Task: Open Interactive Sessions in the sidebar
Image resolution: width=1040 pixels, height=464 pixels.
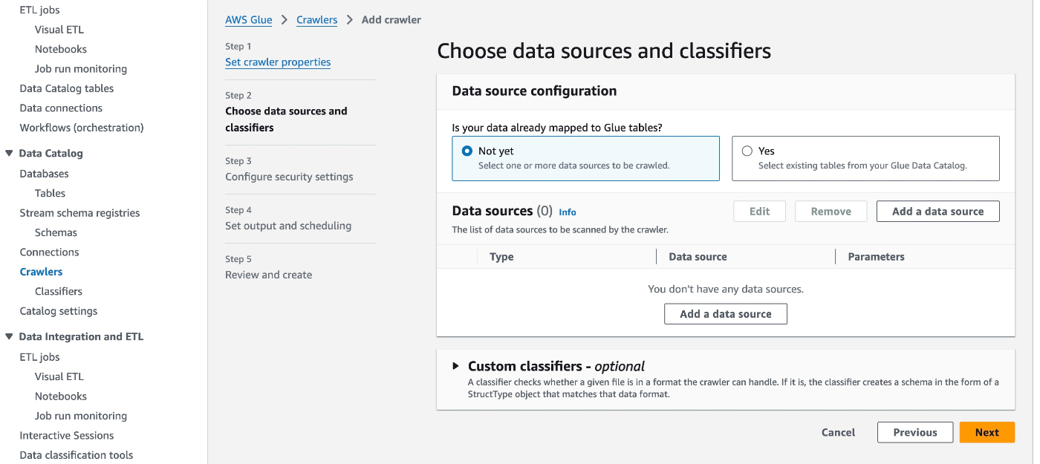Action: click(x=67, y=436)
